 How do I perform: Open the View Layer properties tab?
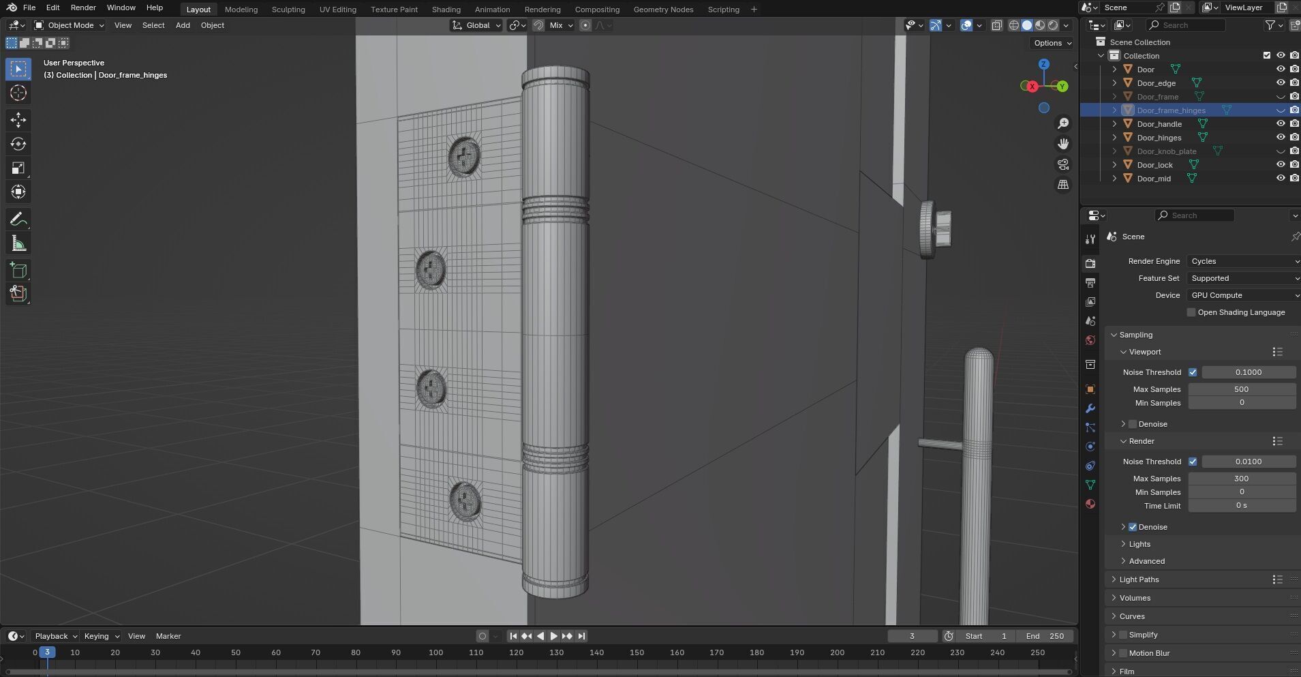(x=1090, y=301)
